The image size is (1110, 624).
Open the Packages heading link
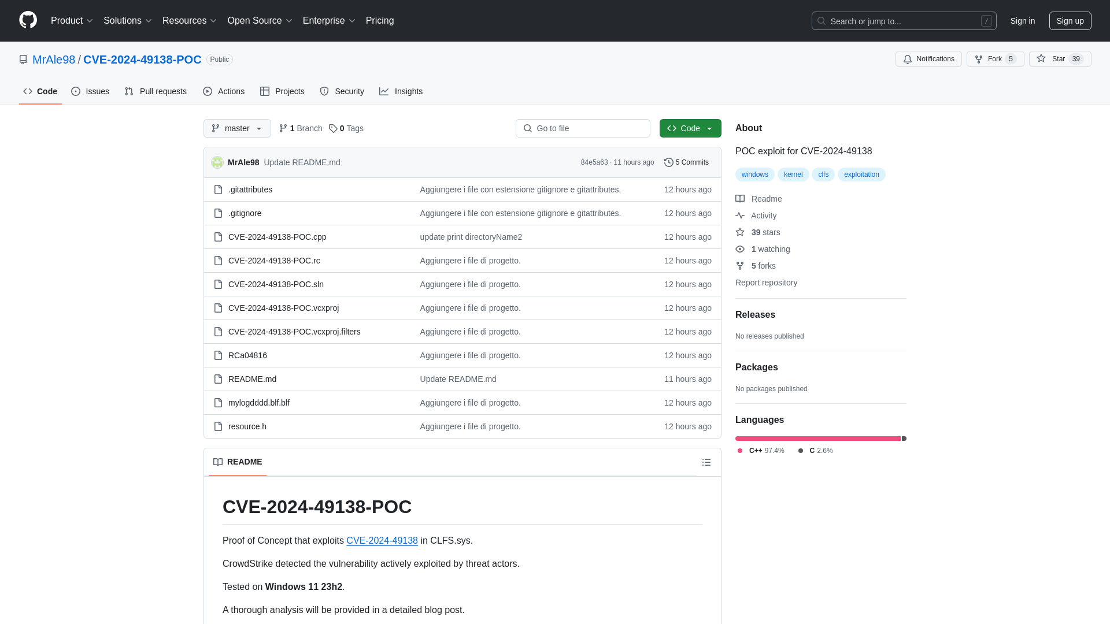pyautogui.click(x=756, y=367)
